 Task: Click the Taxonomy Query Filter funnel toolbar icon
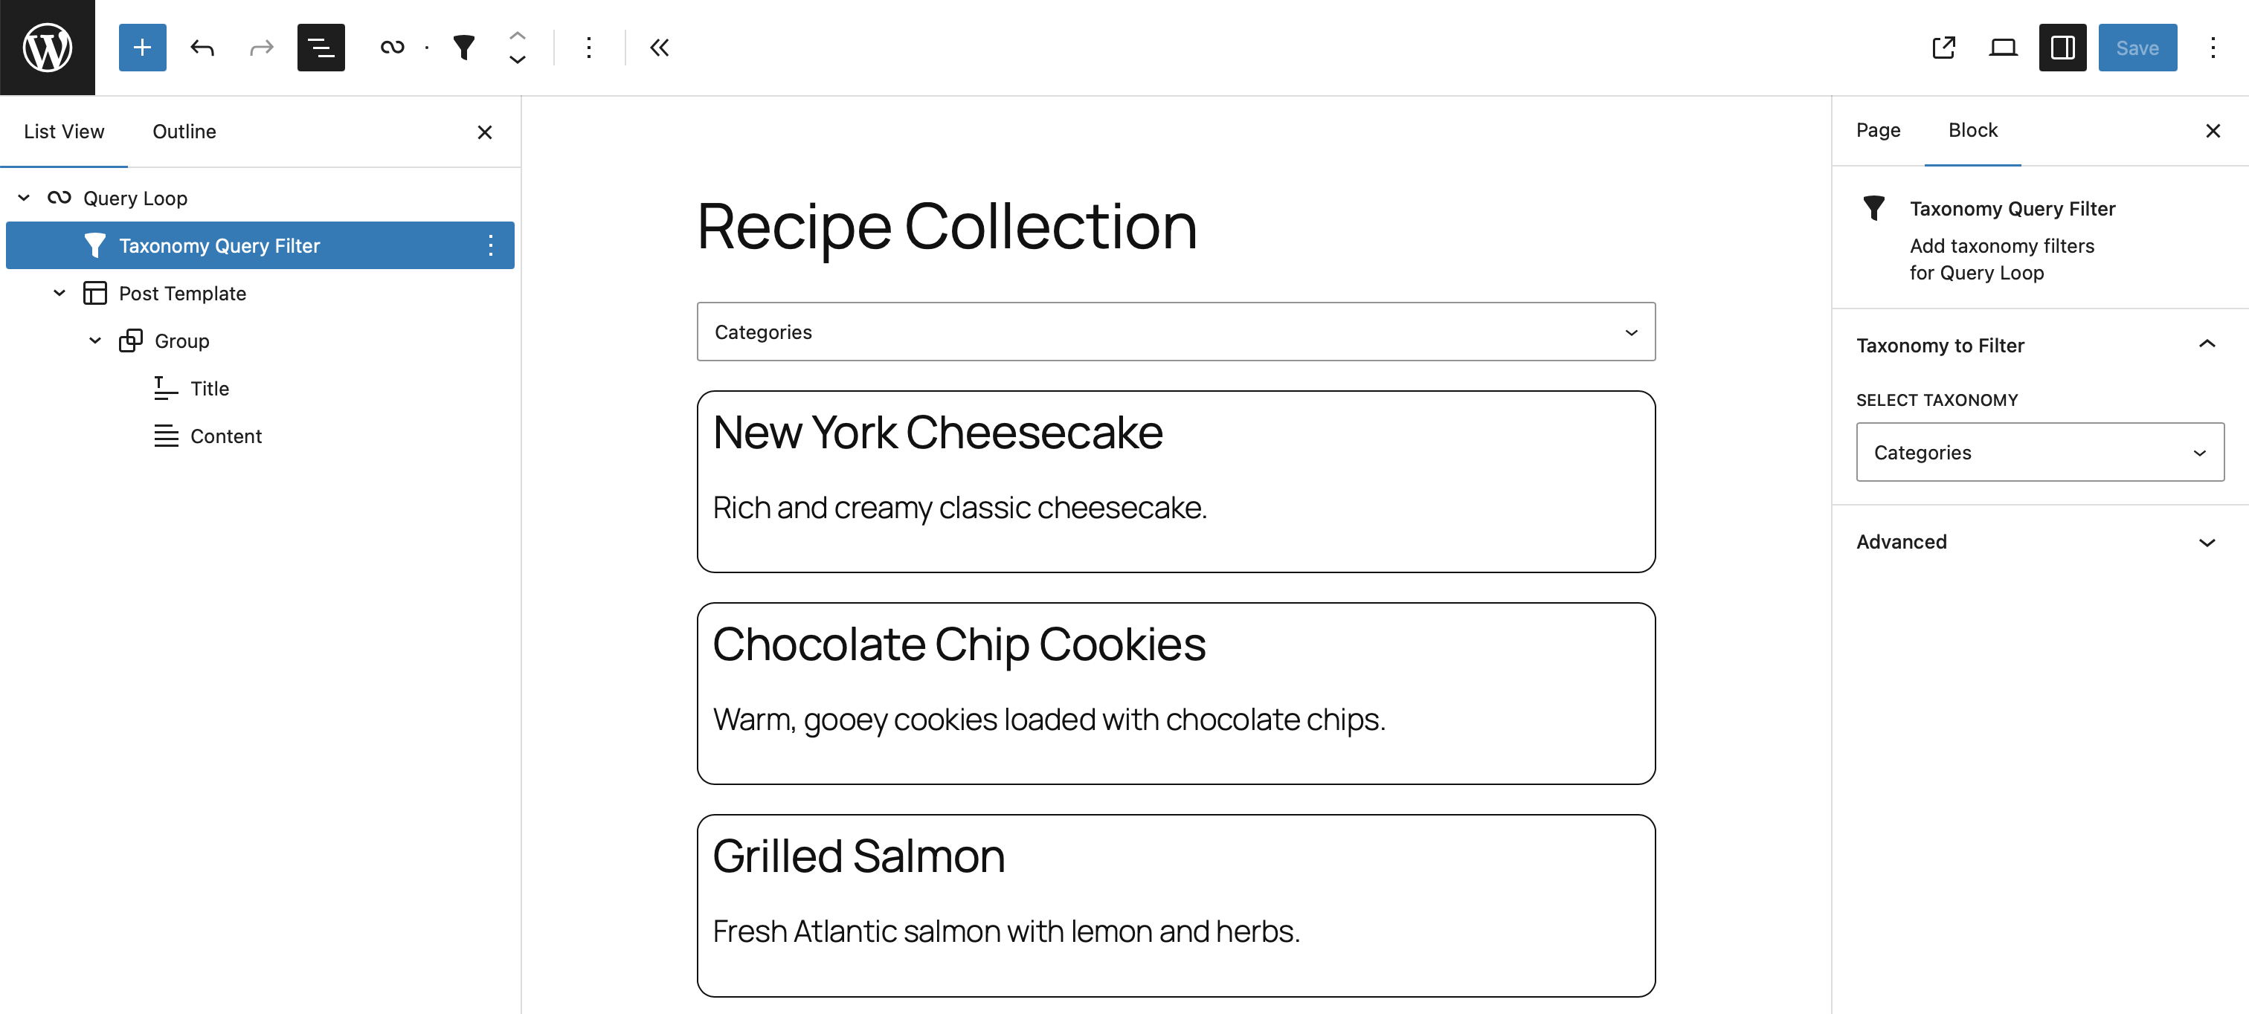[463, 47]
